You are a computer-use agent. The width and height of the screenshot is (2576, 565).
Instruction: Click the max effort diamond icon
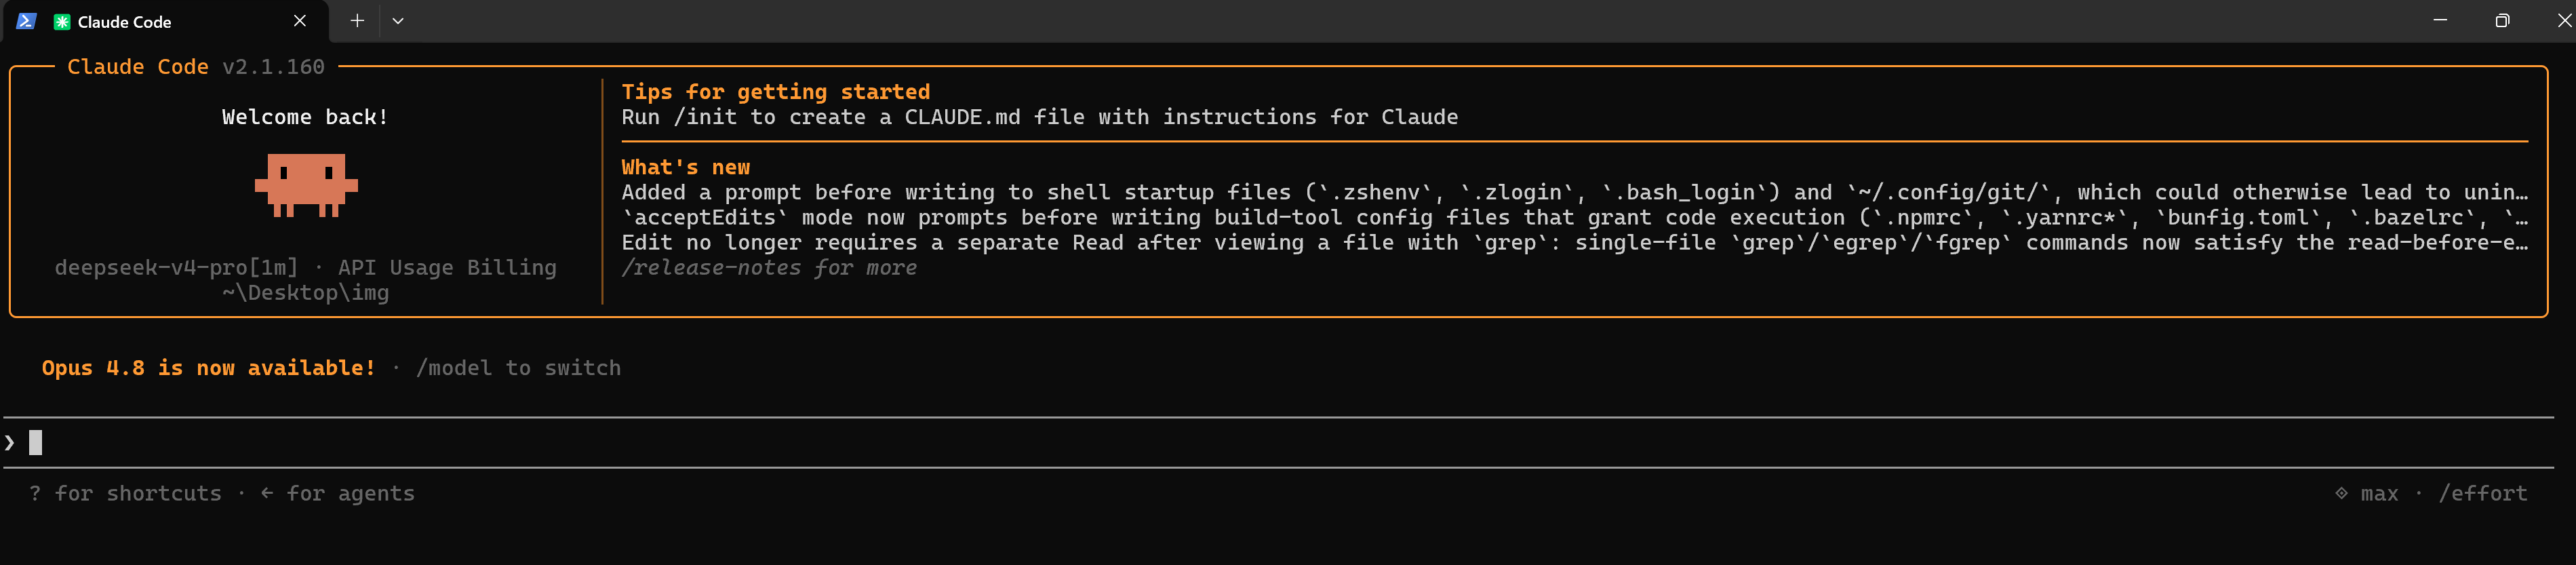point(2341,493)
